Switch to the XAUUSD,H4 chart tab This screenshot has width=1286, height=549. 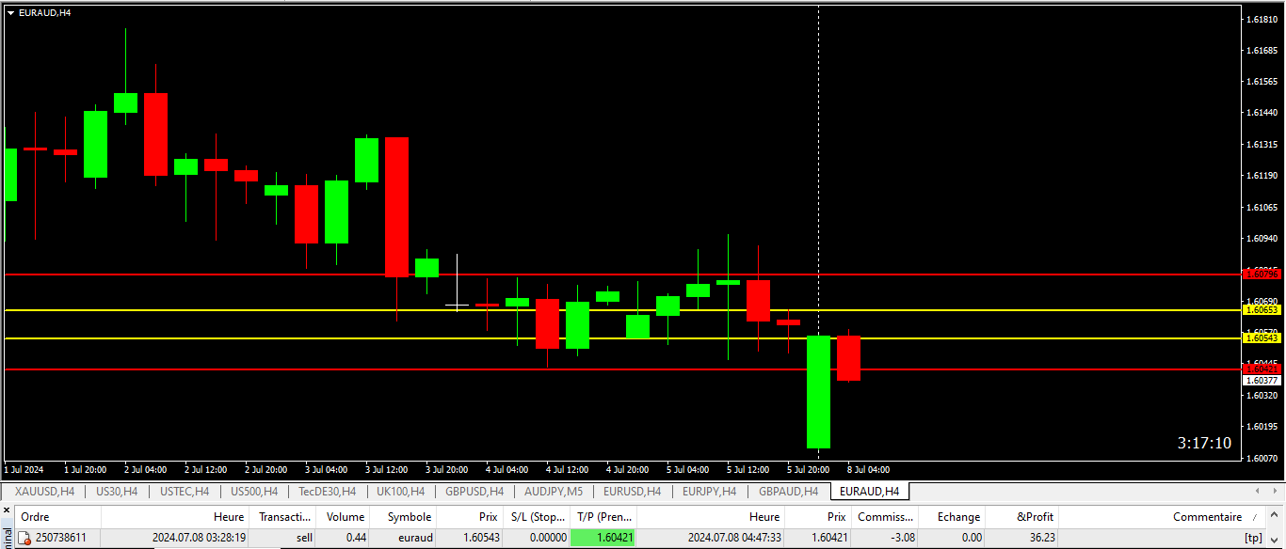[44, 492]
